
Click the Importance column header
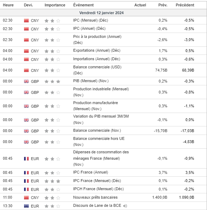tap(55, 5)
